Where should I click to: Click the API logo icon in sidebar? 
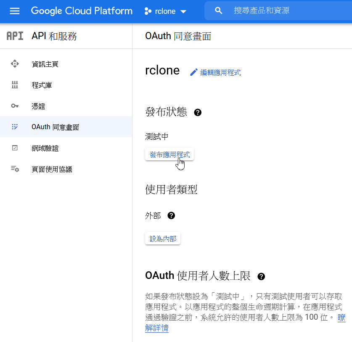point(15,36)
